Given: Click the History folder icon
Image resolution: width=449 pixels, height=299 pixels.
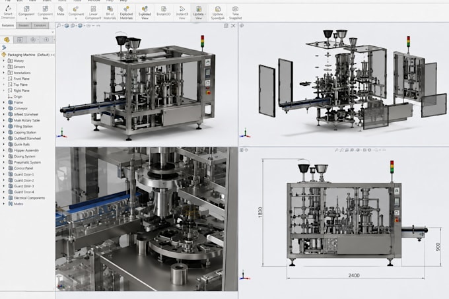Looking at the screenshot, I should pos(11,61).
